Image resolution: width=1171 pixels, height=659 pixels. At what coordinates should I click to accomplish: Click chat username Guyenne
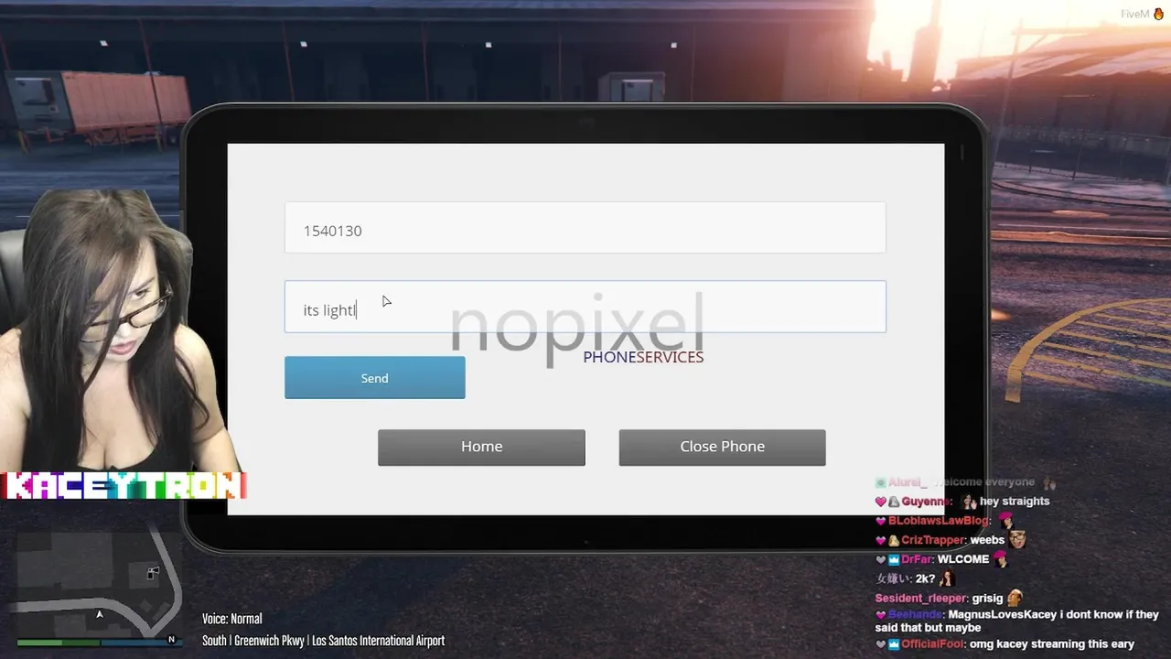point(926,502)
